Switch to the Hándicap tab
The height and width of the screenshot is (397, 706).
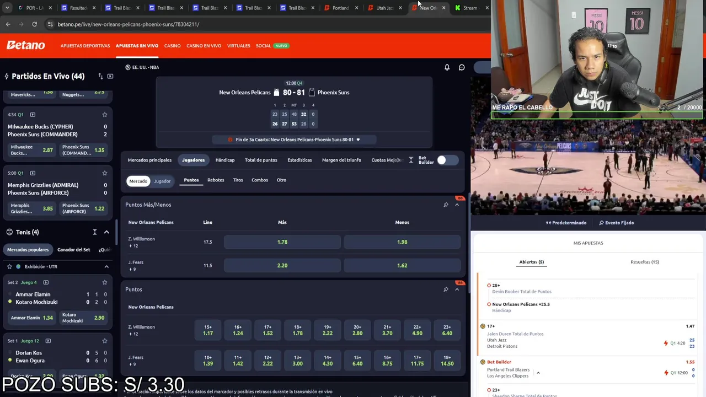click(x=224, y=160)
